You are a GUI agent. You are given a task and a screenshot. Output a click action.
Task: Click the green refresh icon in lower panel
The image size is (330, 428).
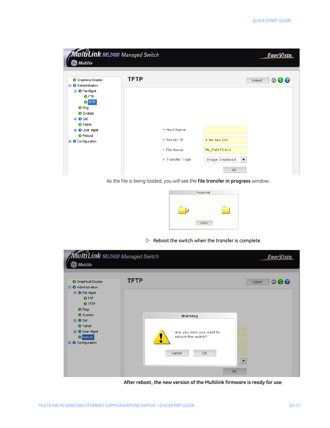[x=281, y=282]
